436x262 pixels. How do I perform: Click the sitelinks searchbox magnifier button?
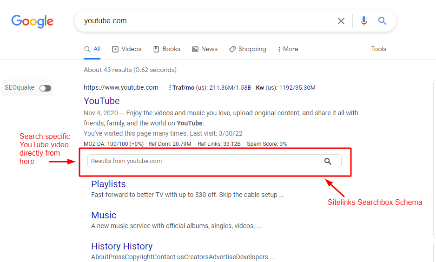[328, 161]
